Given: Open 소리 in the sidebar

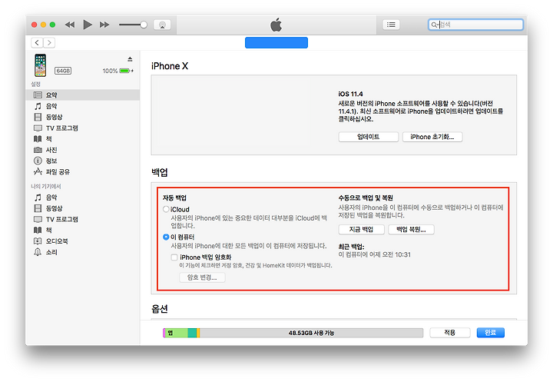Looking at the screenshot, I should pos(83,252).
